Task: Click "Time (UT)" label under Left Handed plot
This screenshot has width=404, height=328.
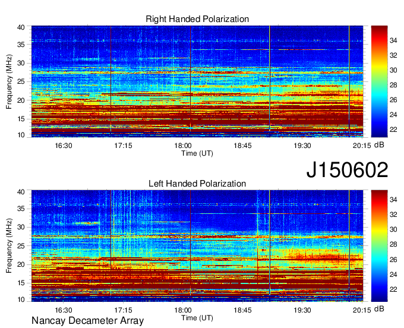Action: (x=197, y=318)
